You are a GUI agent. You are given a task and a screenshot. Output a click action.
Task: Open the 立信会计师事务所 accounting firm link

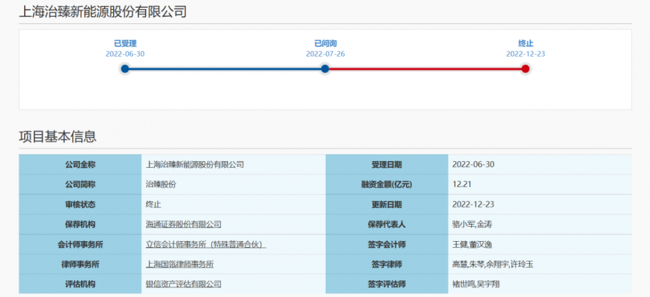click(x=206, y=244)
